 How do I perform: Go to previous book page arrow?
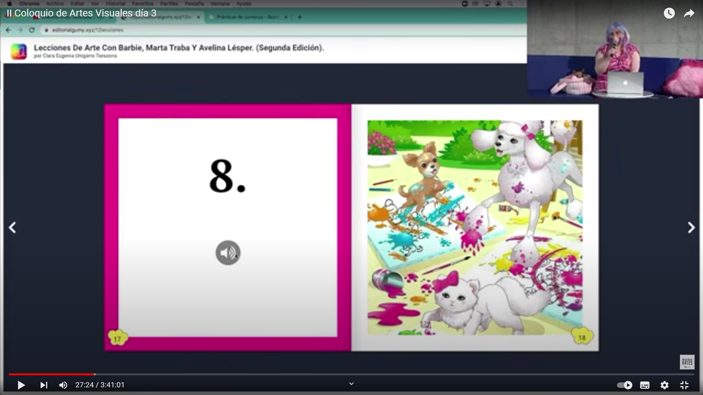pyautogui.click(x=12, y=227)
